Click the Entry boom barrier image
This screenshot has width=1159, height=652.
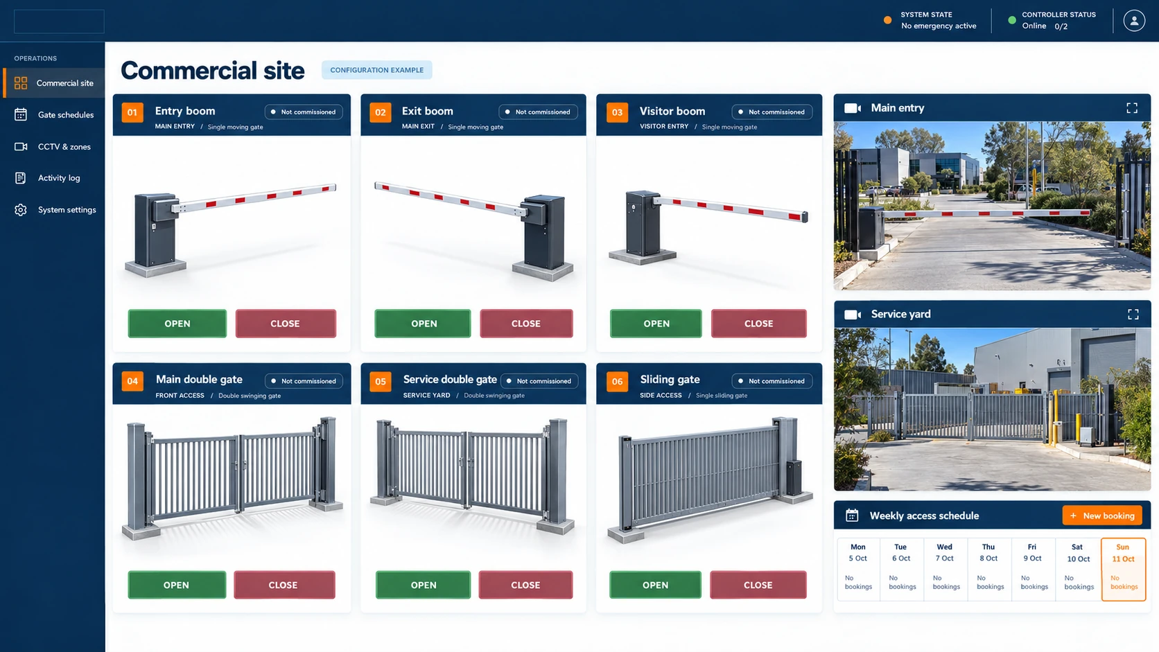pos(231,230)
